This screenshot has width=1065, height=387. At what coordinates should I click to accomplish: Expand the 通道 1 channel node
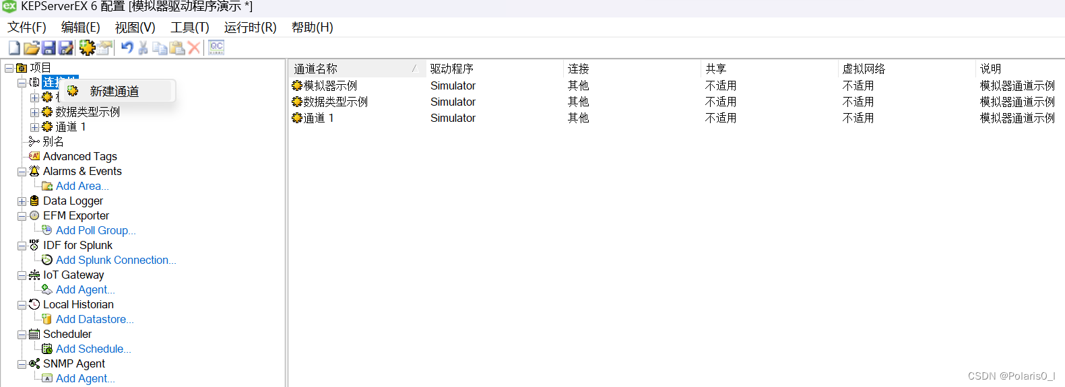click(35, 127)
